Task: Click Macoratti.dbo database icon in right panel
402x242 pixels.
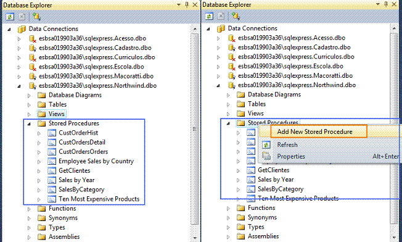Action: pos(231,76)
